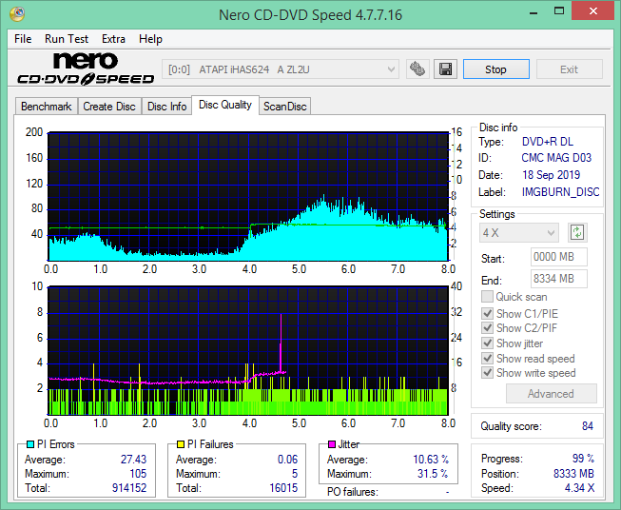The width and height of the screenshot is (621, 510).
Task: Toggle the Show jitter checkbox
Action: click(487, 343)
